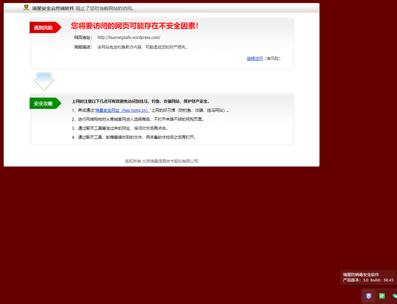Click the 网页地址 label

(x=83, y=38)
